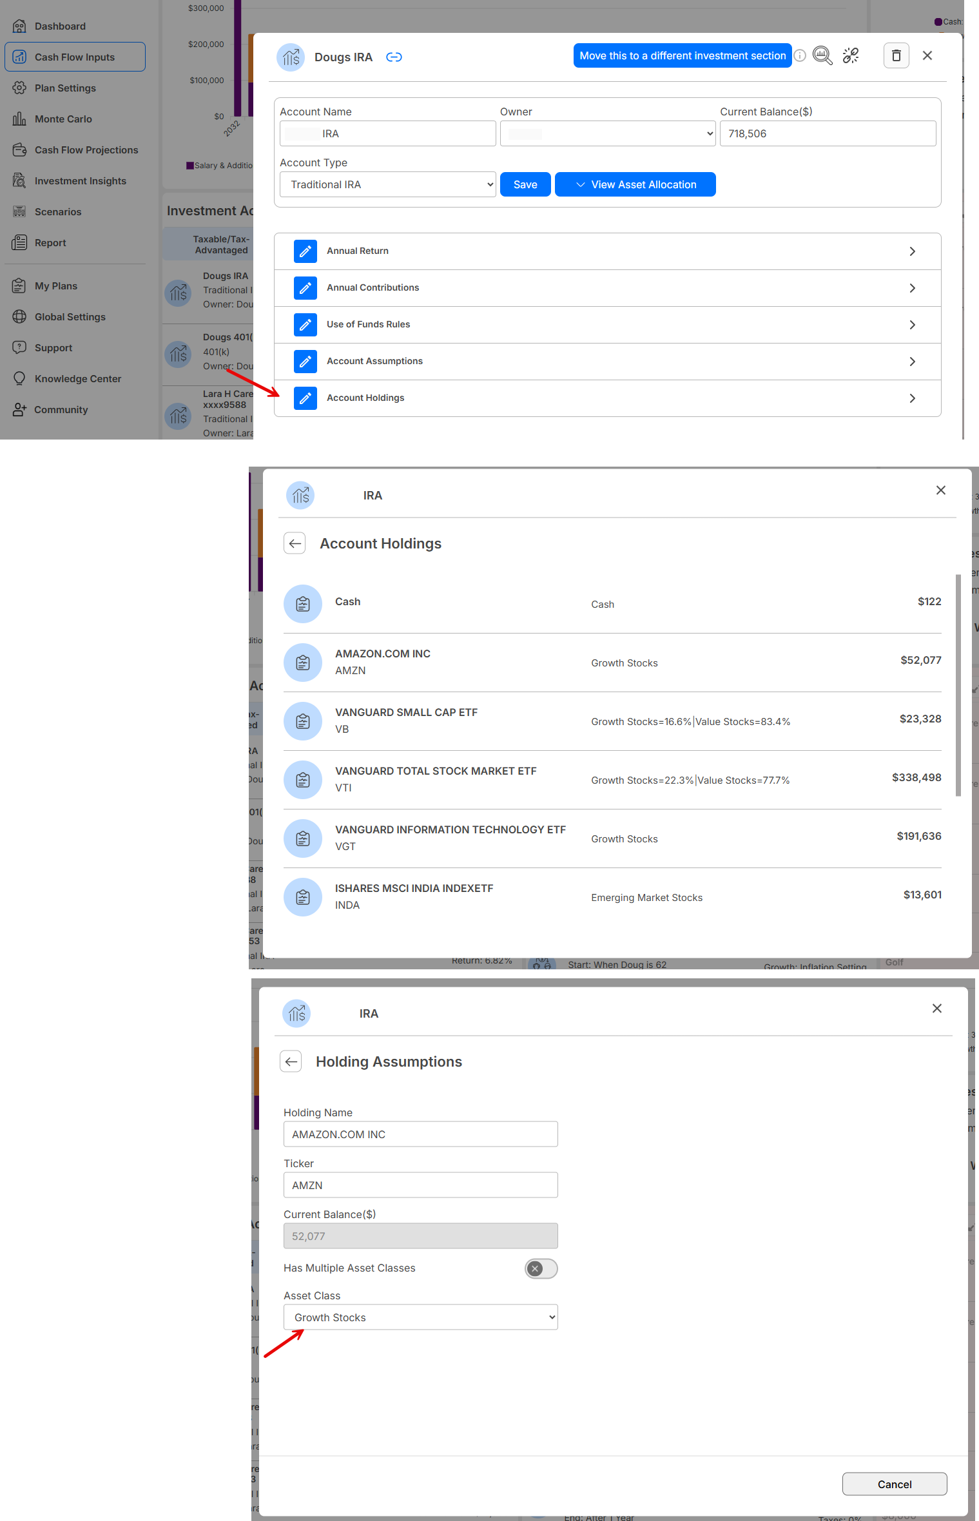Click pencil edit icon for Annual Return
This screenshot has height=1521, width=979.
[x=305, y=251]
